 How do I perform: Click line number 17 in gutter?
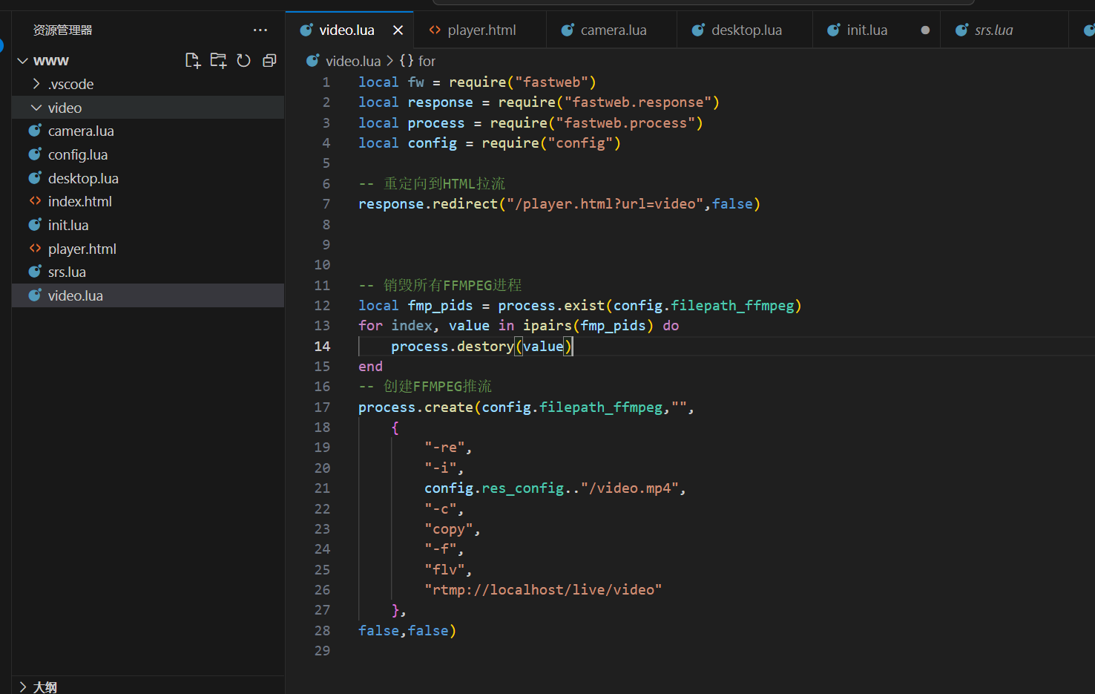pyautogui.click(x=322, y=407)
